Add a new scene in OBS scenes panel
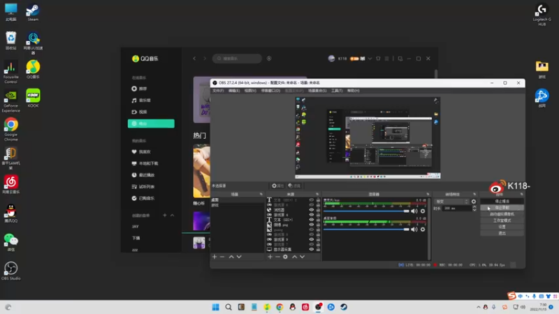This screenshot has width=559, height=314. click(215, 257)
